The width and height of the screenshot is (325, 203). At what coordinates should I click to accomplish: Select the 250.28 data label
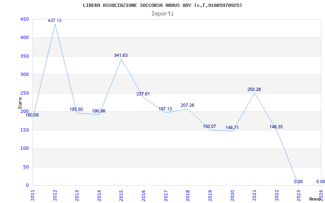(x=254, y=89)
